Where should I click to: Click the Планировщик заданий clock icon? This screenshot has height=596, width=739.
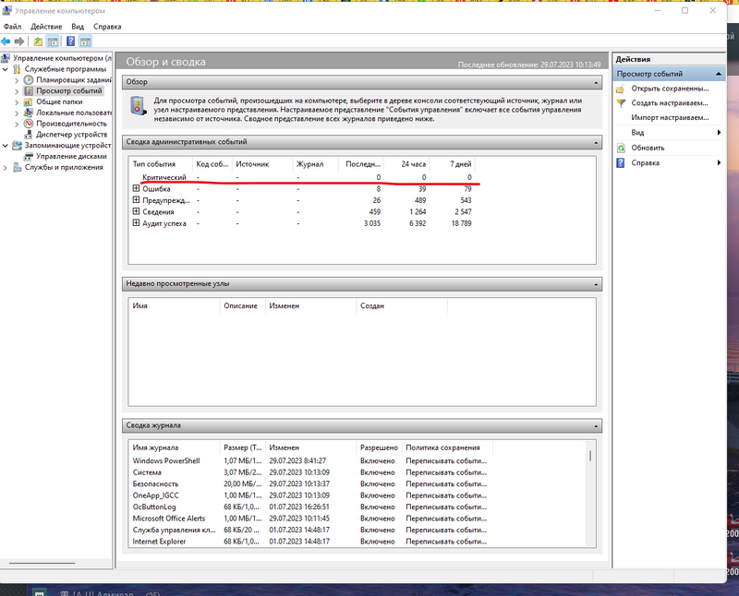[29, 80]
